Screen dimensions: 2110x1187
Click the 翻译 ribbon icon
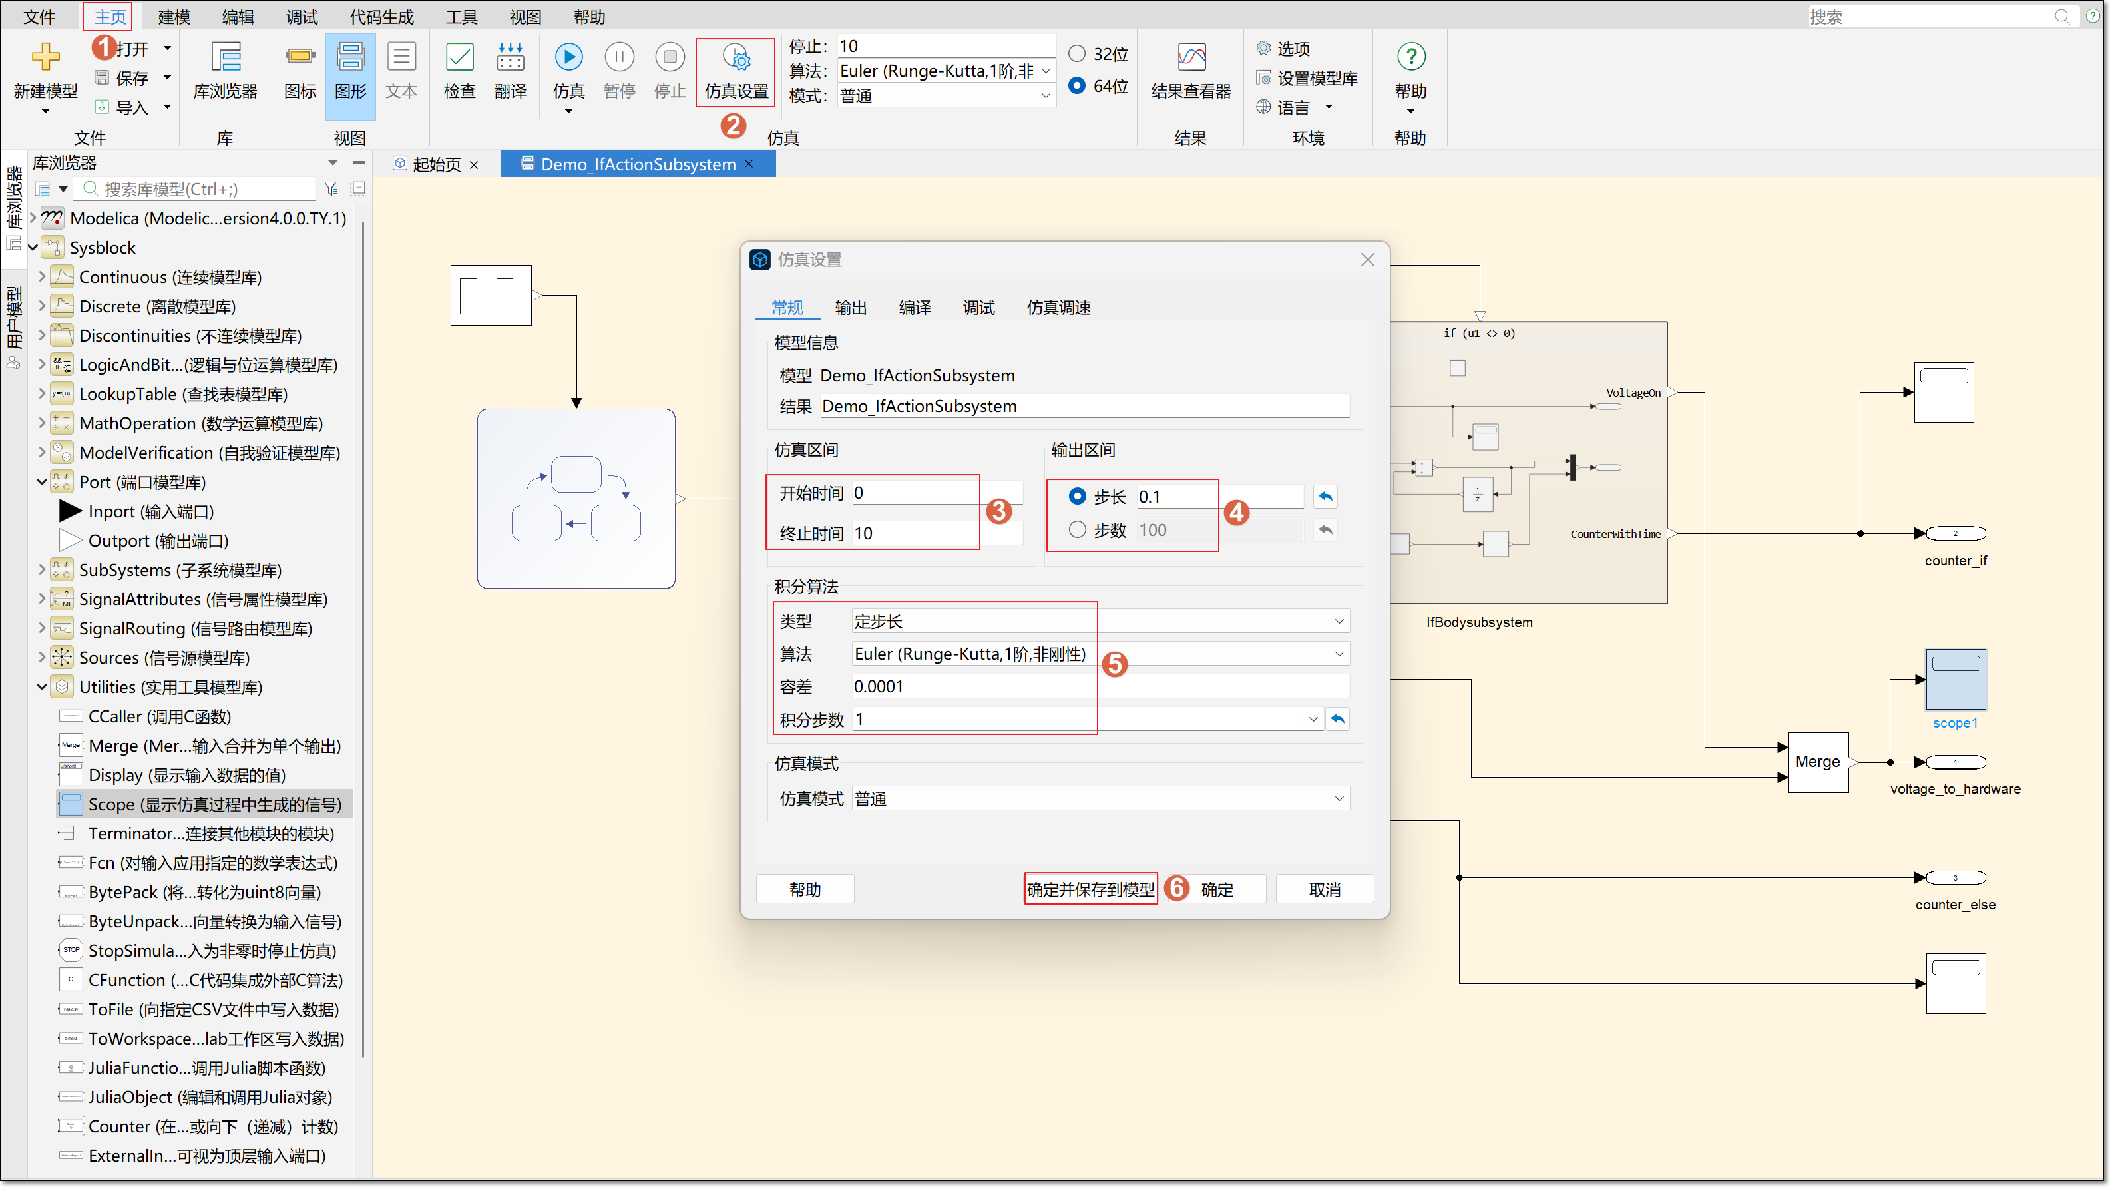tap(511, 57)
